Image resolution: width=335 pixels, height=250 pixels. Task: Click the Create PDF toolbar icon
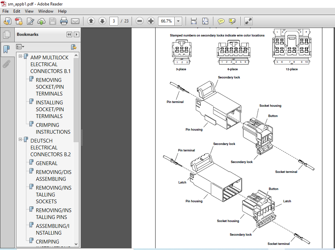coord(19,21)
